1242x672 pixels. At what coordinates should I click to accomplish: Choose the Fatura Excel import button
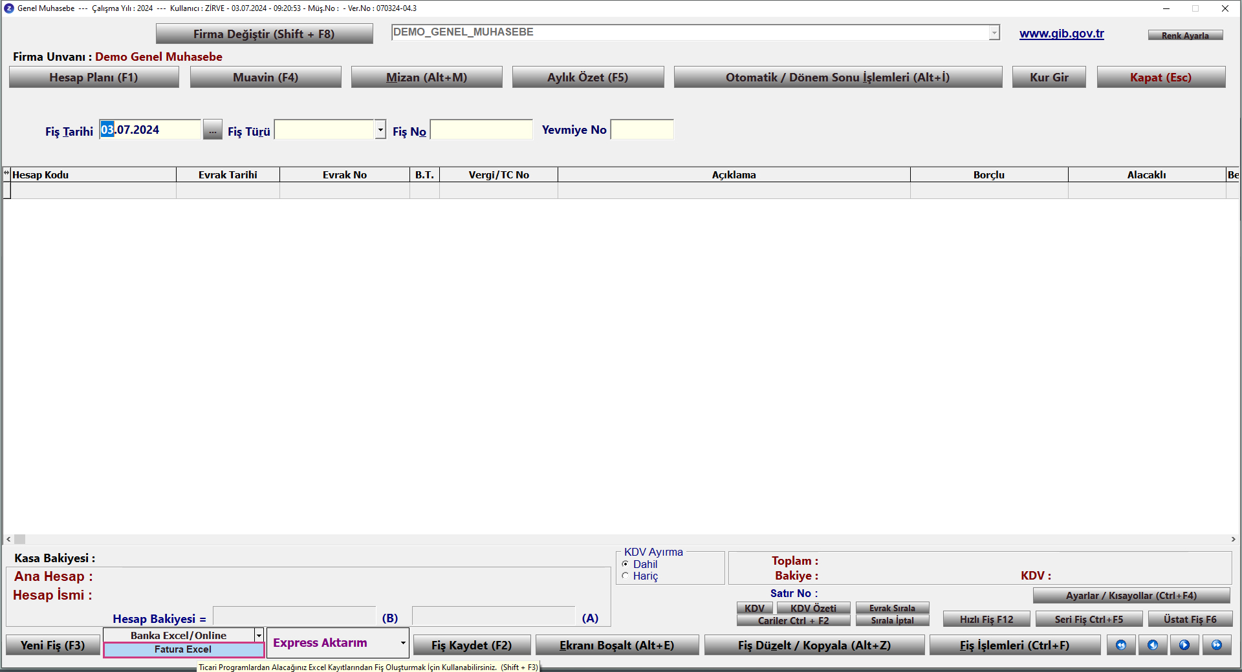[x=183, y=649]
